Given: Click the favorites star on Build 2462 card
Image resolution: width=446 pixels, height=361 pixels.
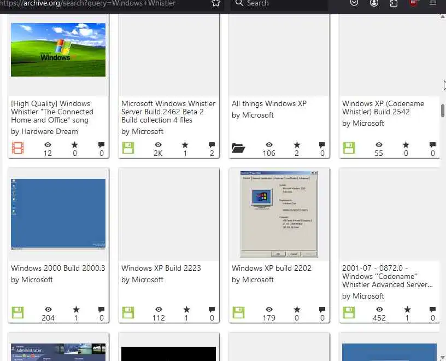Looking at the screenshot, I should click(x=185, y=145).
